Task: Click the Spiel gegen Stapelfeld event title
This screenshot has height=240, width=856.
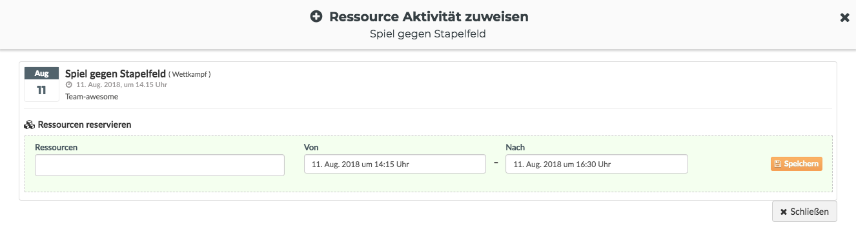Action: pos(116,74)
